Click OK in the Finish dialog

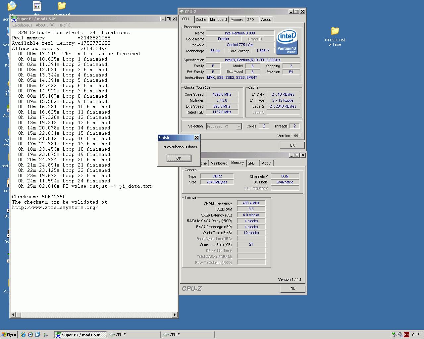pyautogui.click(x=179, y=158)
